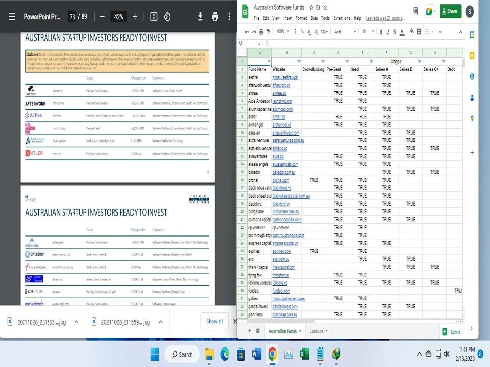
Task: Open the PDF viewer sidebar menu icon
Action: click(x=12, y=17)
